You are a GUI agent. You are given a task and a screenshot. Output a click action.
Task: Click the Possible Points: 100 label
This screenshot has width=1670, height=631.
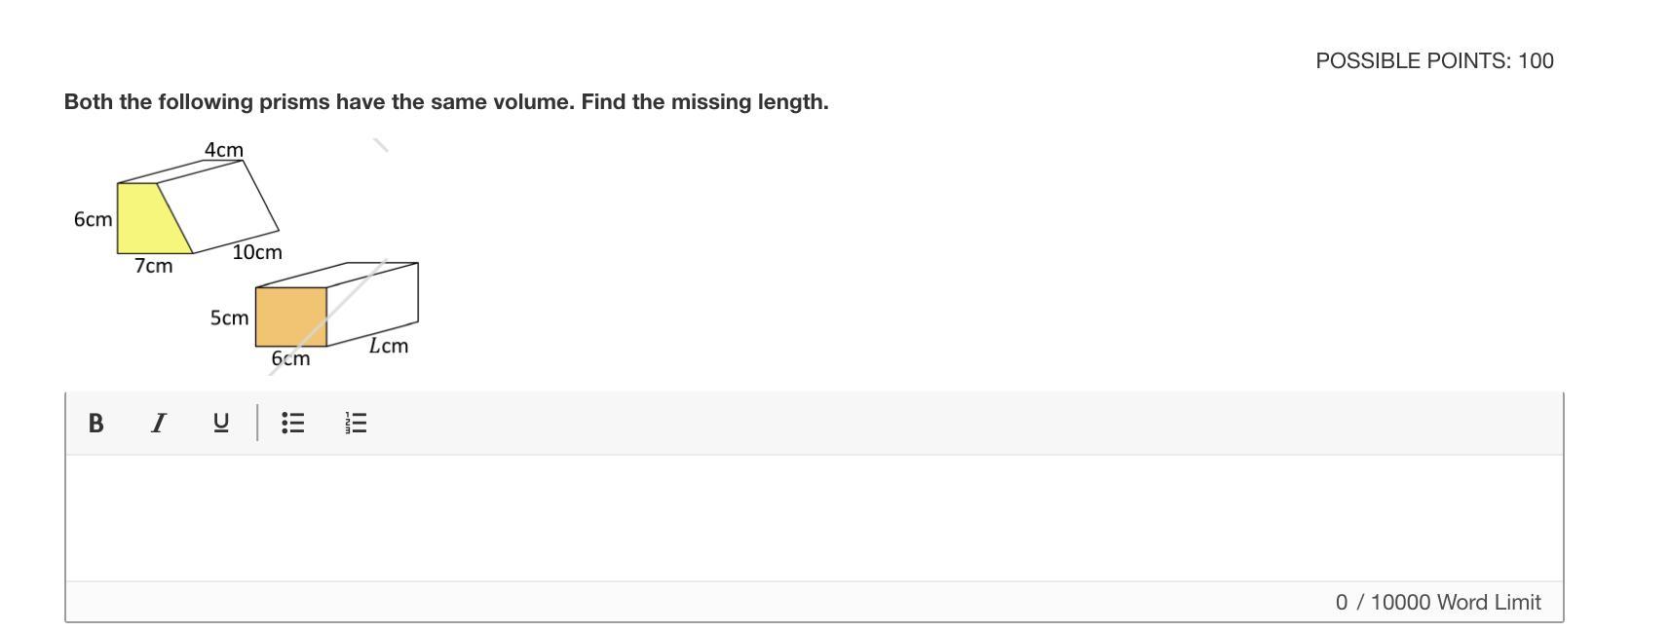click(1434, 60)
